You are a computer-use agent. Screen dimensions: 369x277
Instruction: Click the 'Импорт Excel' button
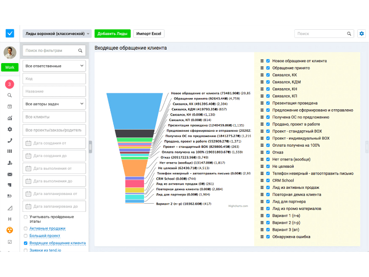[x=149, y=34]
